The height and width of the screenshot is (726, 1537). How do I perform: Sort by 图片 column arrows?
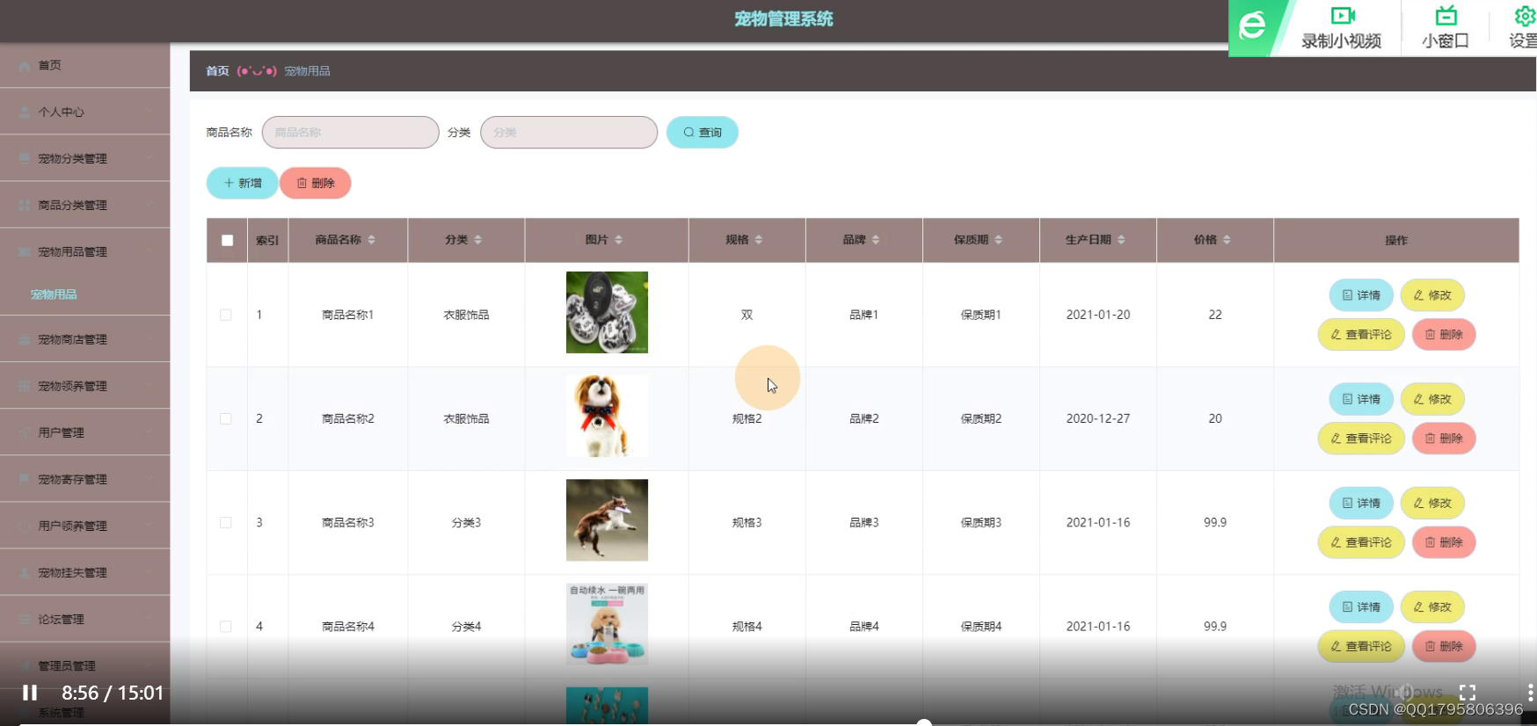tap(618, 240)
